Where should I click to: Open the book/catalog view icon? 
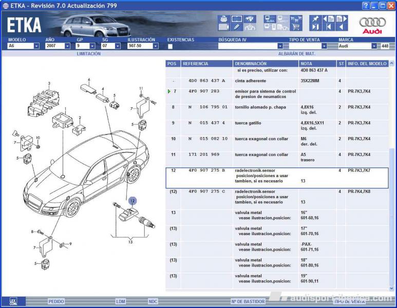[237, 18]
